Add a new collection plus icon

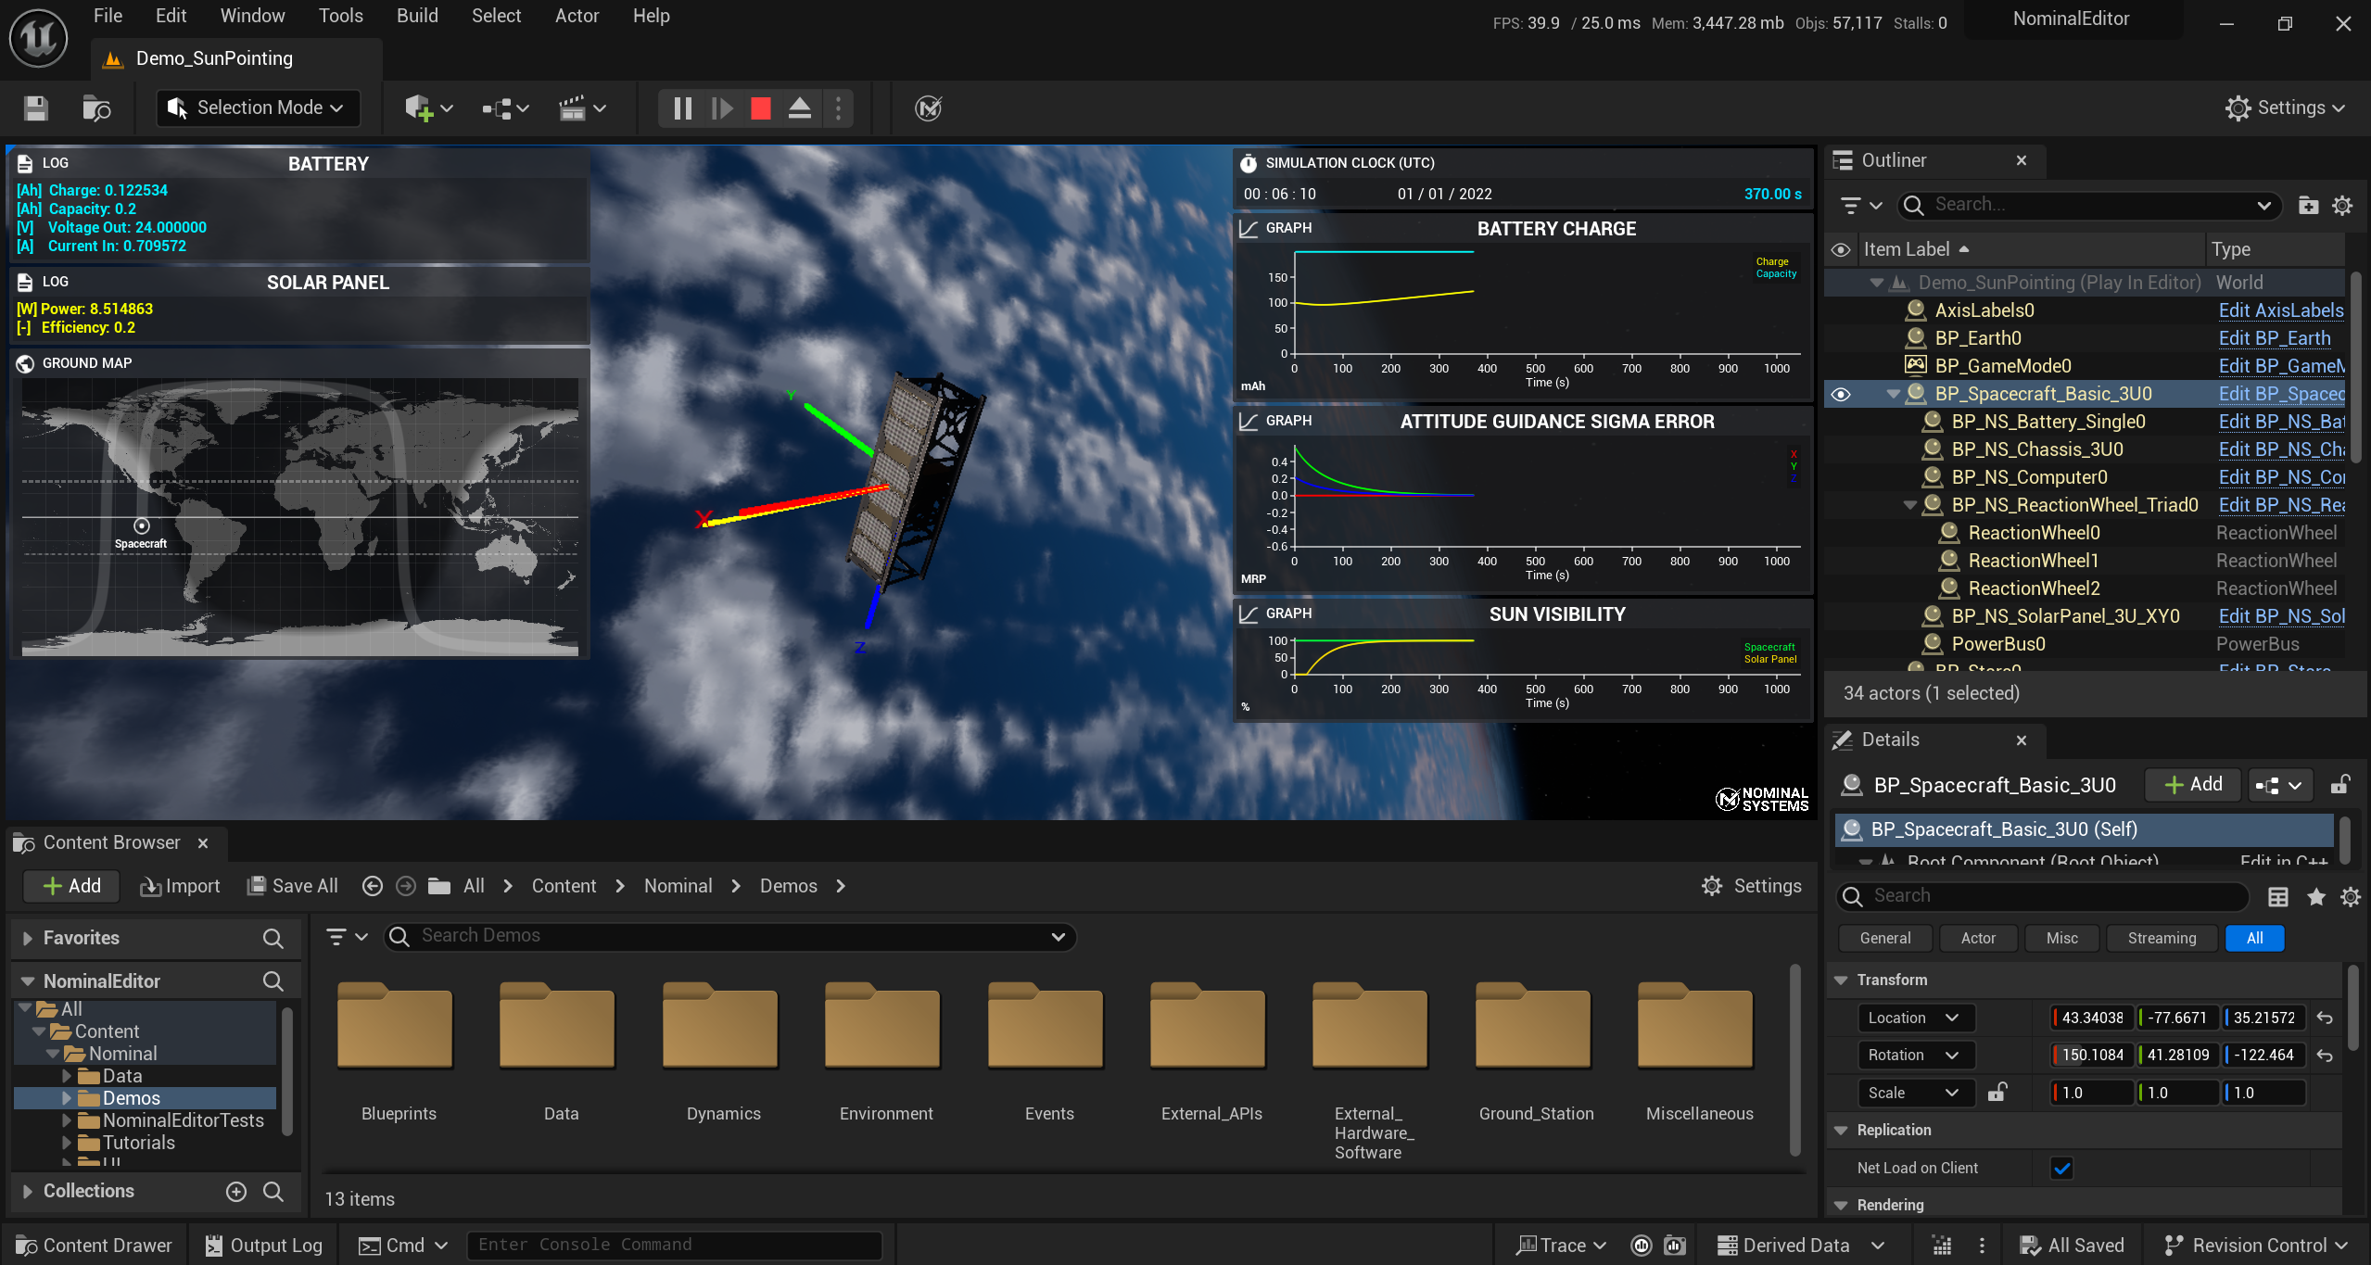coord(236,1192)
